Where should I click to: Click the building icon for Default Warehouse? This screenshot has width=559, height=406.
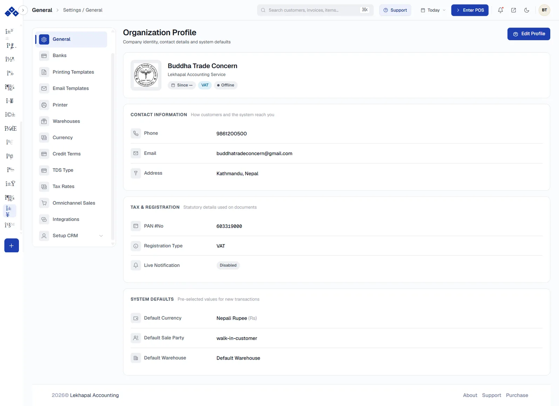coord(136,358)
